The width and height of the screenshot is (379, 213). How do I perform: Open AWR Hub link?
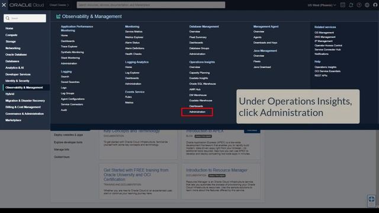[x=195, y=89]
